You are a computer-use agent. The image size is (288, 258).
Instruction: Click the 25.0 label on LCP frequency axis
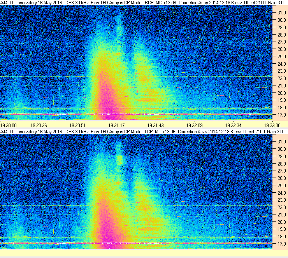(x=281, y=186)
